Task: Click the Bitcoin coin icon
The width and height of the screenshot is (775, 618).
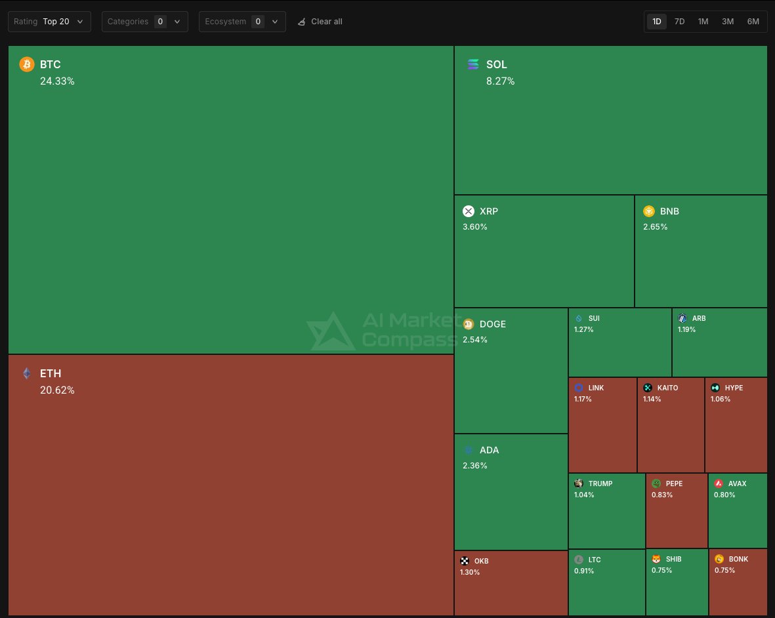Action: tap(27, 64)
